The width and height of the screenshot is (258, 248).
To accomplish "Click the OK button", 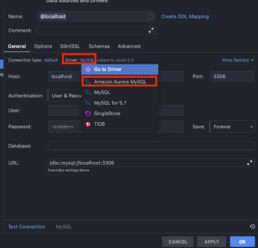I will (x=243, y=242).
